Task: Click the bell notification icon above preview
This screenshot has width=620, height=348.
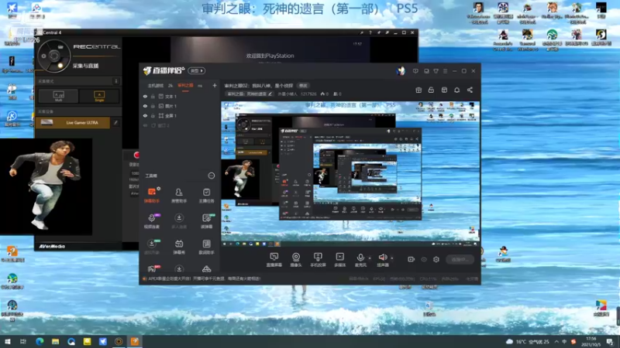Action: pyautogui.click(x=456, y=90)
